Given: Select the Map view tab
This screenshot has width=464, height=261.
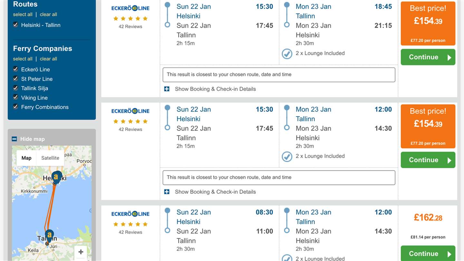Looking at the screenshot, I should tap(26, 158).
